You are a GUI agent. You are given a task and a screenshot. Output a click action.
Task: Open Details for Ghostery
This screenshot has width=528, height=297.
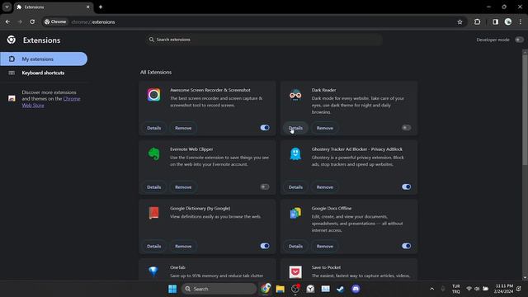295,187
